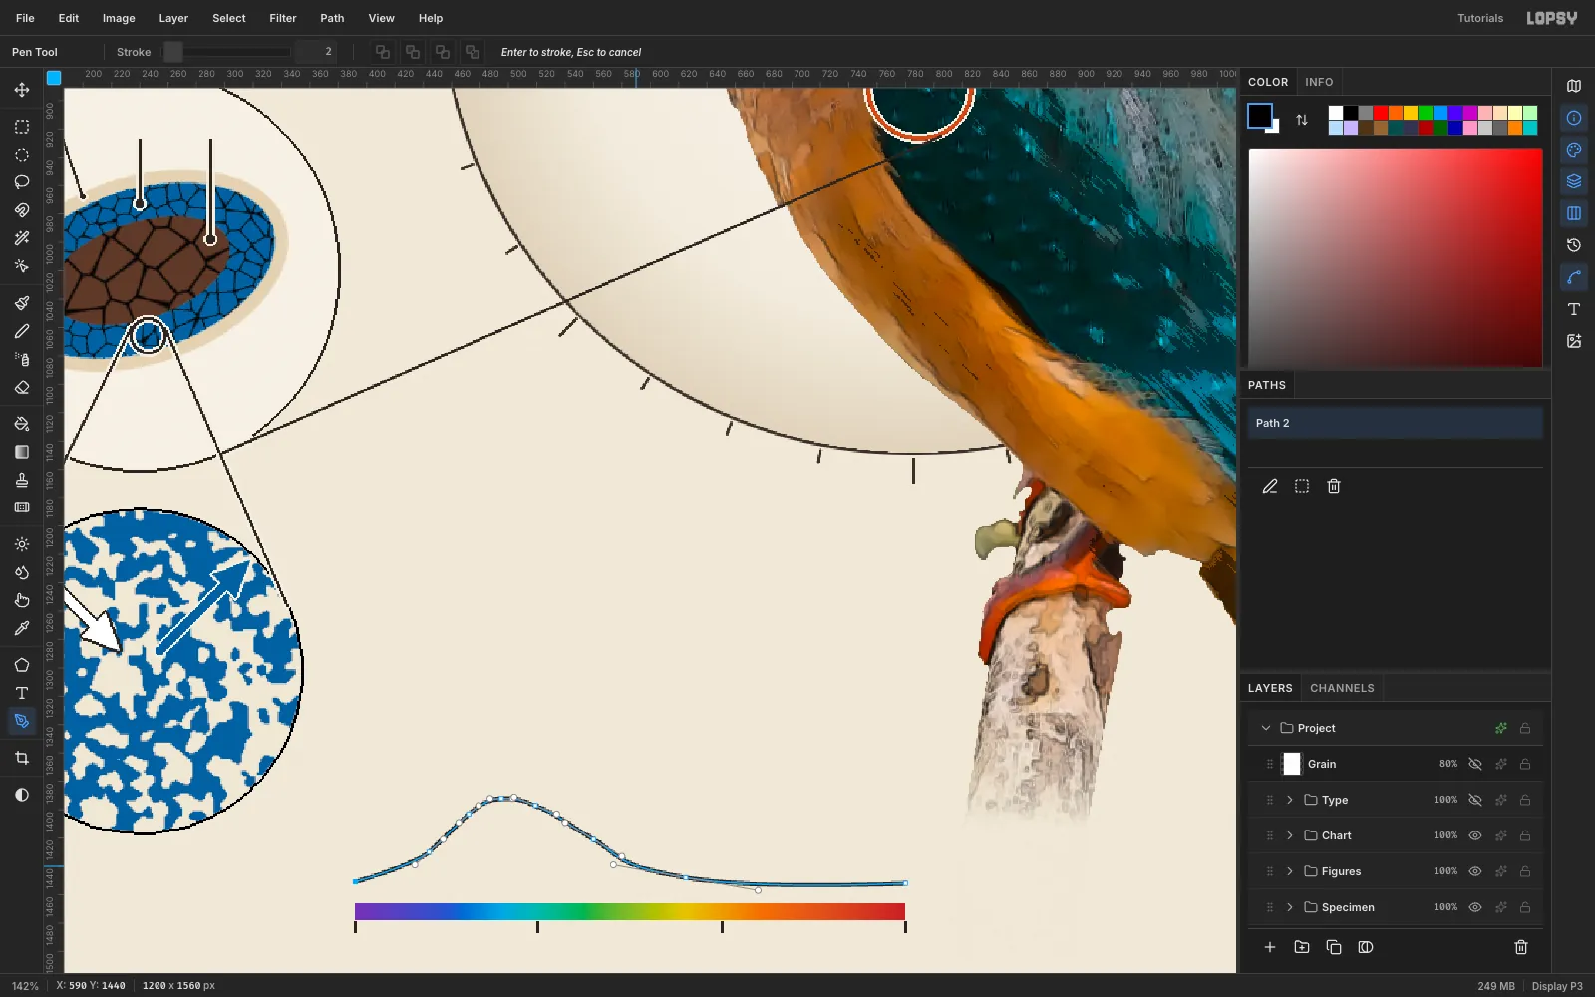Viewport: 1595px width, 997px height.
Task: Select the Eraser tool
Action: click(x=22, y=387)
